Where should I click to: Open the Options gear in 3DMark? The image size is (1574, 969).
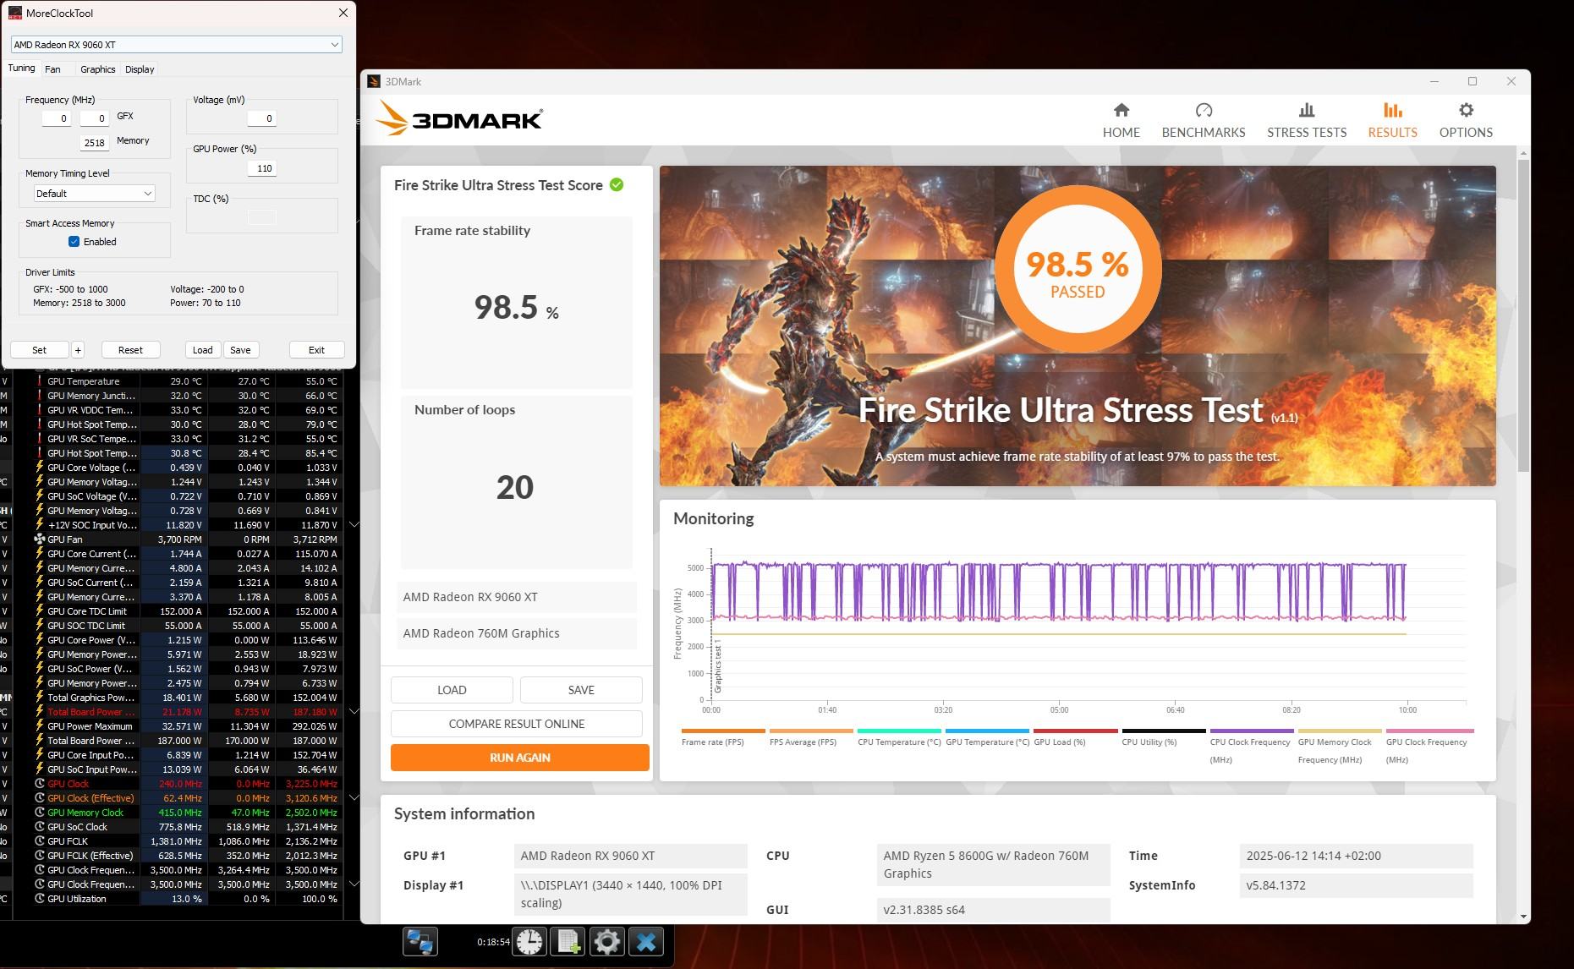(x=1466, y=110)
